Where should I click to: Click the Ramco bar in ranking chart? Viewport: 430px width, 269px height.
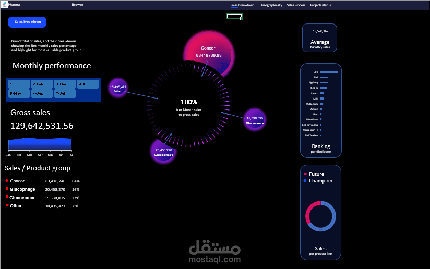(x=322, y=93)
